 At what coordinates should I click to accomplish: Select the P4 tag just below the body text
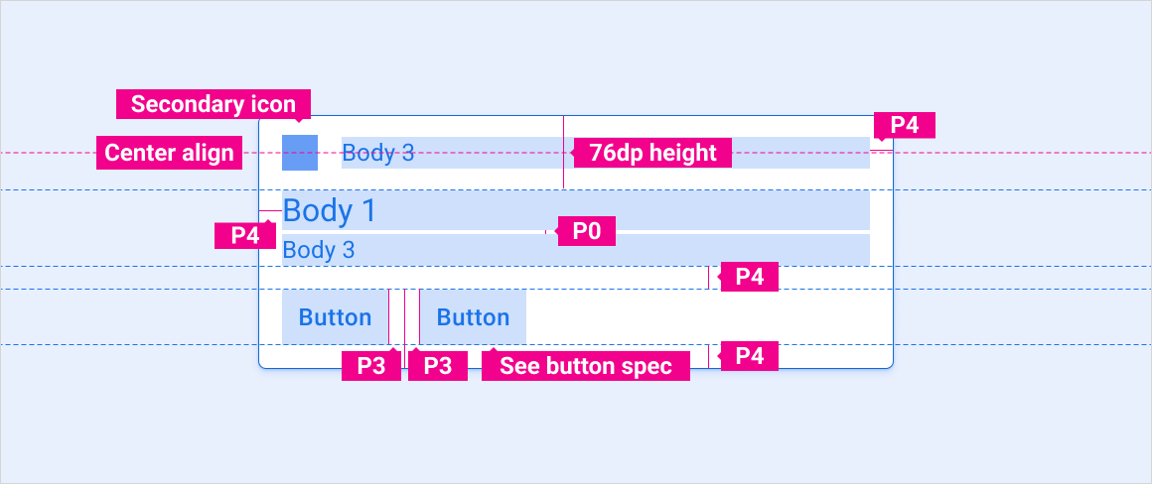(x=749, y=277)
